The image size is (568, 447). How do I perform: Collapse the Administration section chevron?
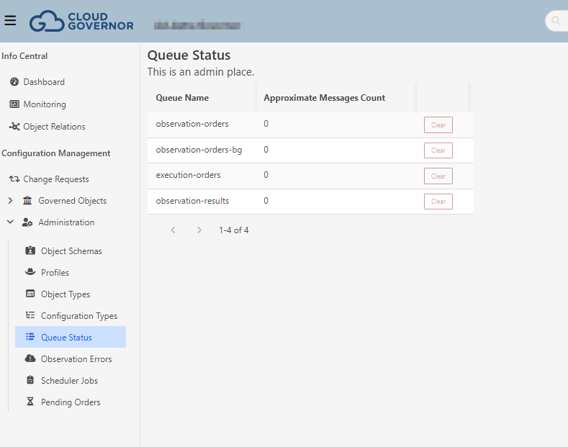point(10,222)
